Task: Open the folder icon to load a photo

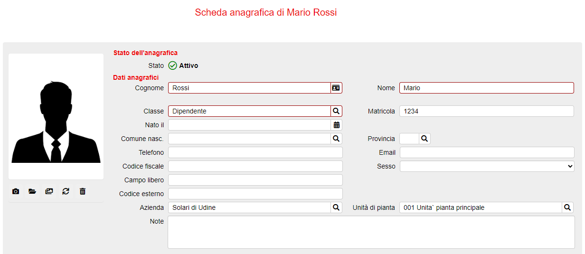Action: click(x=32, y=191)
